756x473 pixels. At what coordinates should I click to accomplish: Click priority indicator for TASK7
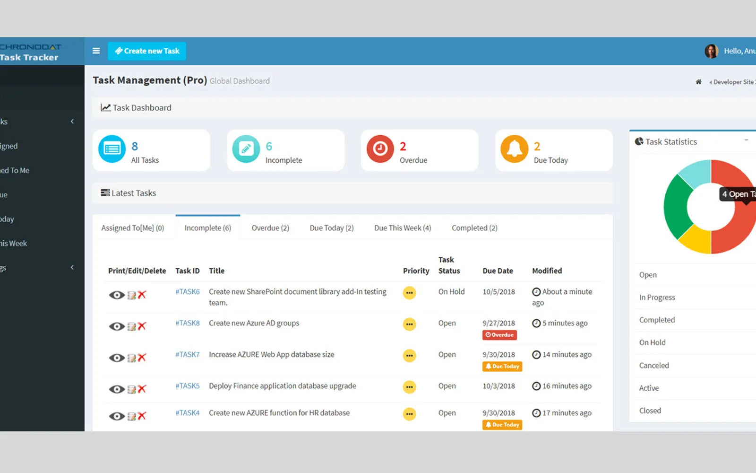[x=410, y=356]
